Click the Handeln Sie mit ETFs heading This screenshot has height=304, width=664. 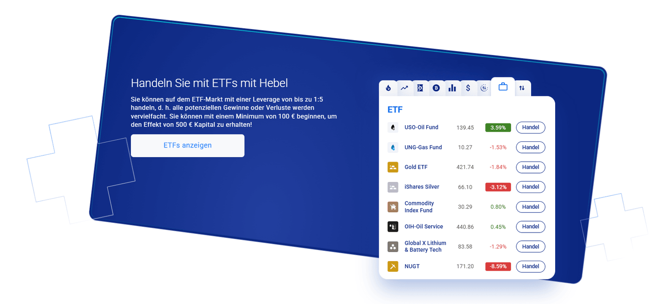click(209, 83)
